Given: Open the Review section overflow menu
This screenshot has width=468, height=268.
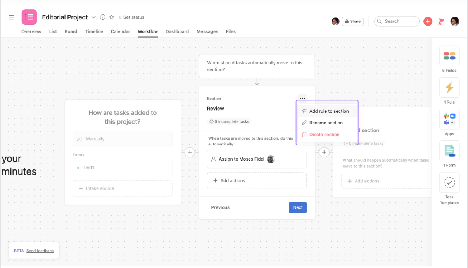Looking at the screenshot, I should coord(302,98).
